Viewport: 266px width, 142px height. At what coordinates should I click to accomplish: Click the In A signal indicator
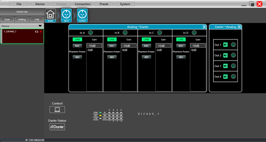click(x=90, y=32)
